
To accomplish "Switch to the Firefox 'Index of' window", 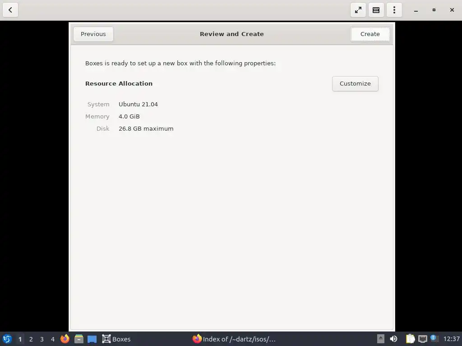I will [234, 339].
